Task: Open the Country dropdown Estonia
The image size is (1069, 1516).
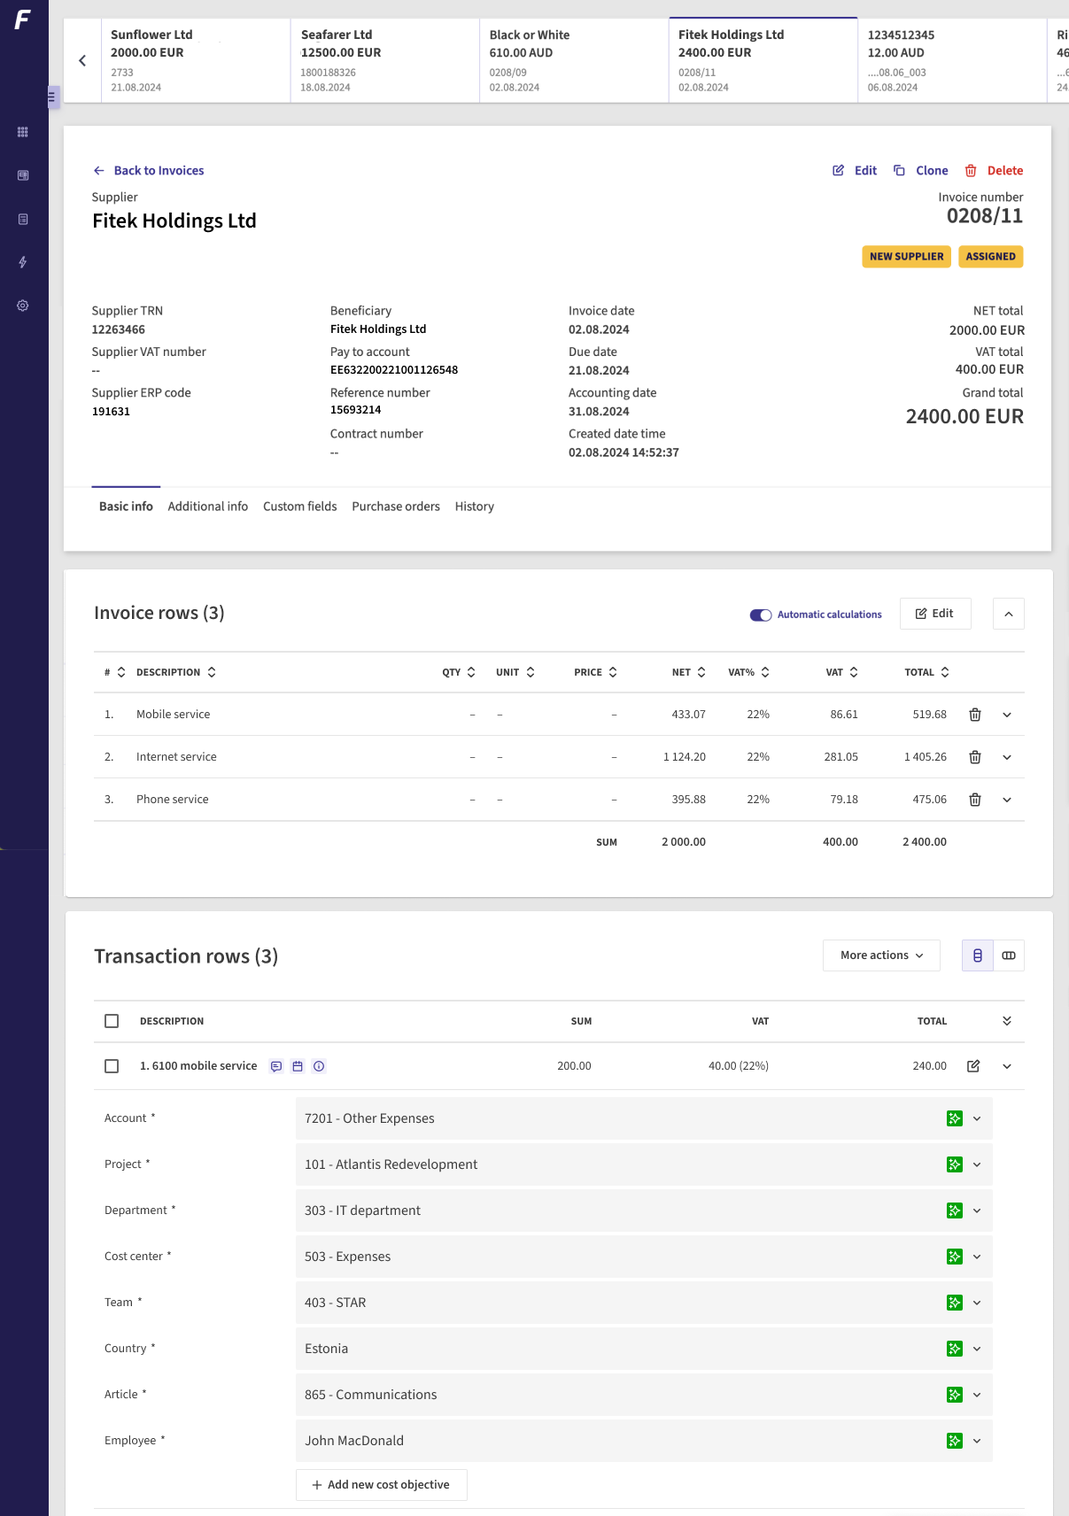Action: pyautogui.click(x=644, y=1349)
